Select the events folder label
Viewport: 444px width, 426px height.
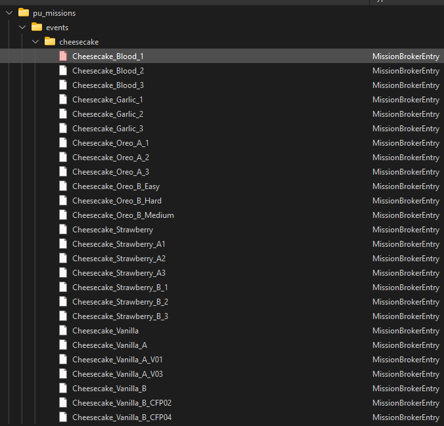click(57, 28)
